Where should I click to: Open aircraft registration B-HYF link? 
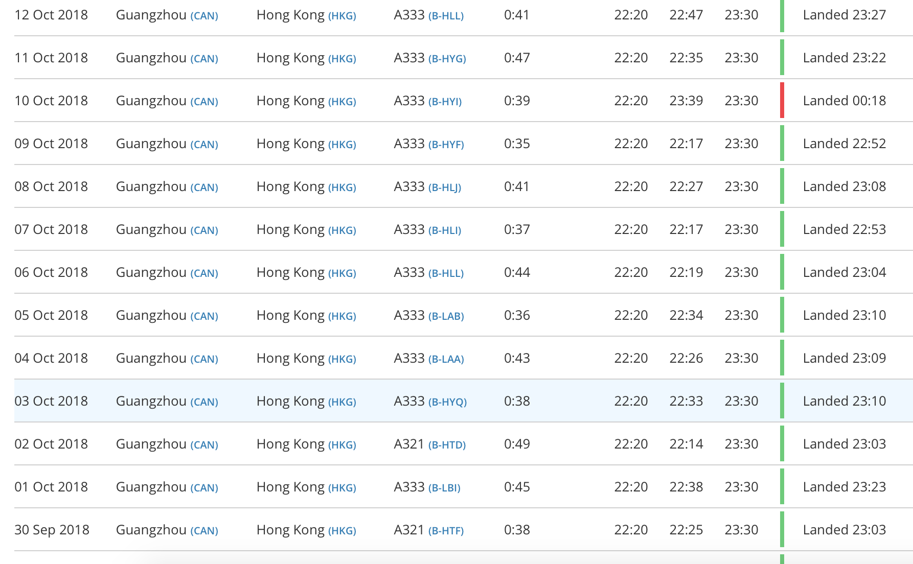tap(446, 145)
